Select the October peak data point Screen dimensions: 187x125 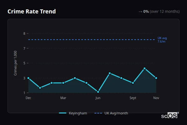coord(145,68)
